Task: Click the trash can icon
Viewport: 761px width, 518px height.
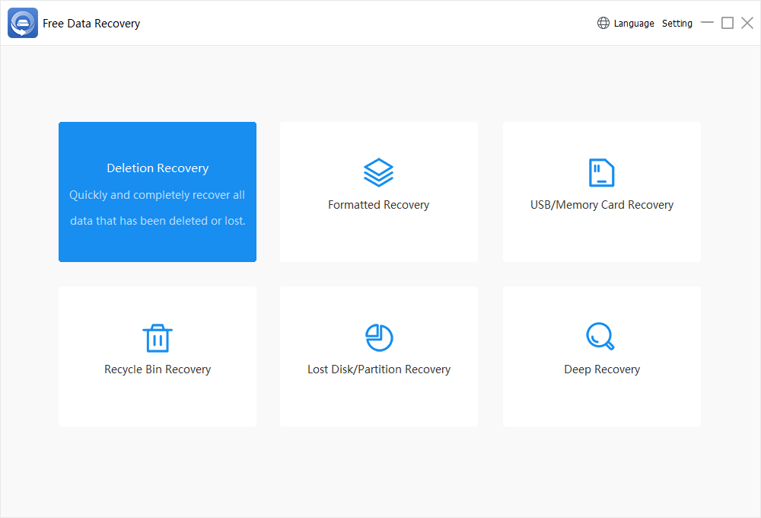Action: pyautogui.click(x=158, y=337)
